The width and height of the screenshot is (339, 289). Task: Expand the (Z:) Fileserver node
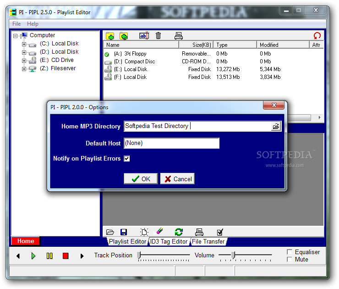coord(24,69)
